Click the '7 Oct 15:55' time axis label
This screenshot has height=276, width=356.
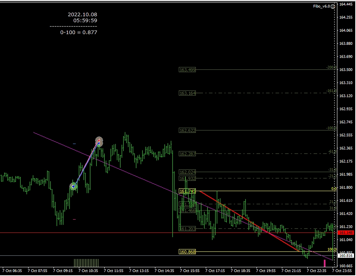click(190, 271)
